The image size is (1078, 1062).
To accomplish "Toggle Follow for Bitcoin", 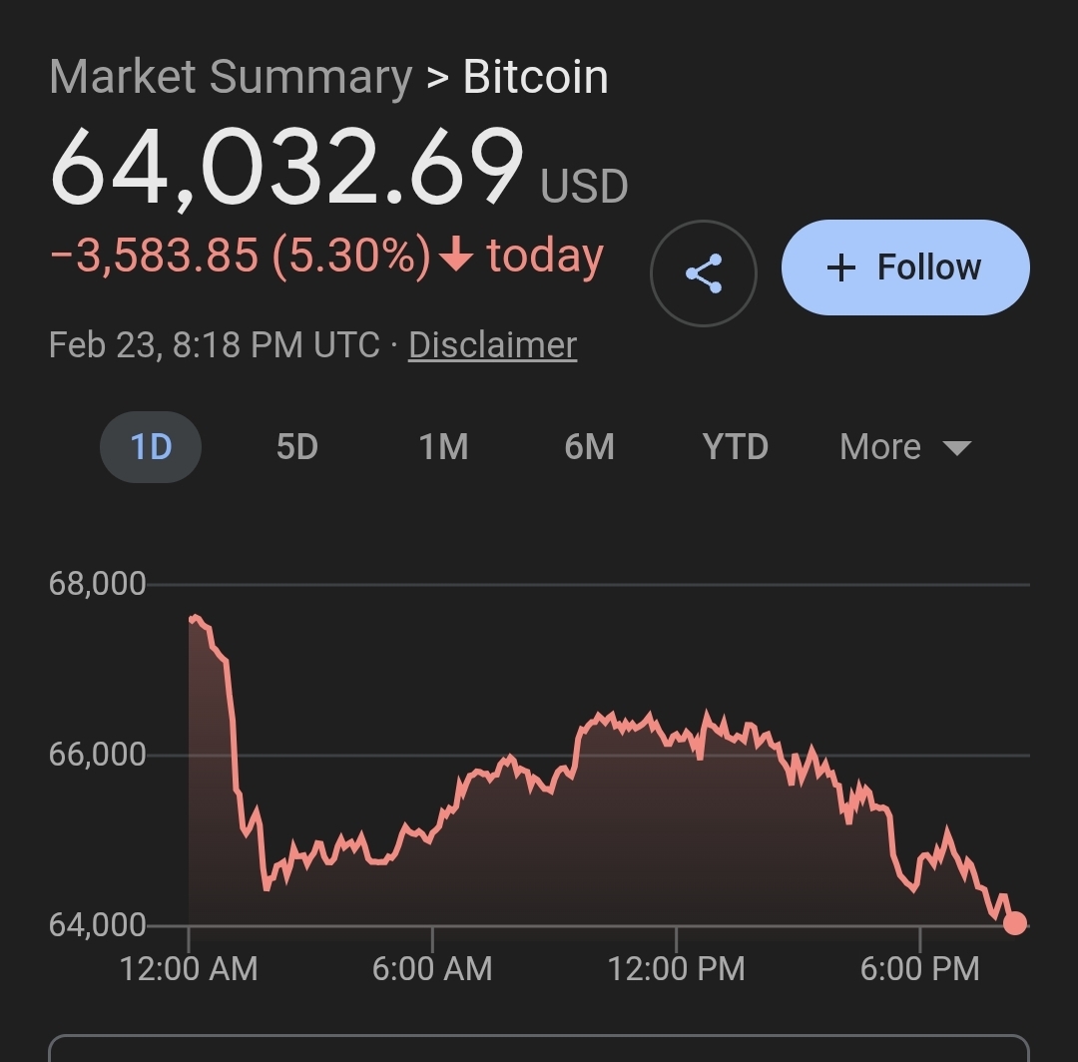I will [x=904, y=266].
